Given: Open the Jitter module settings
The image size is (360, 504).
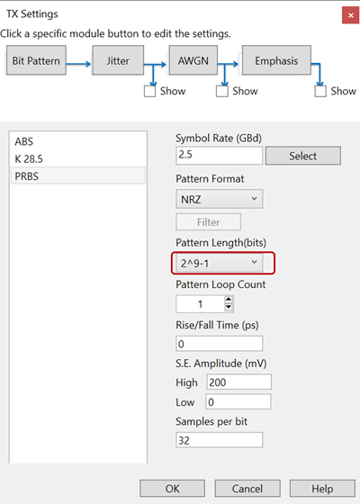Looking at the screenshot, I should (x=118, y=60).
